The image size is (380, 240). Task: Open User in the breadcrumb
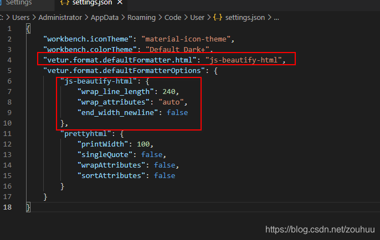click(x=197, y=18)
